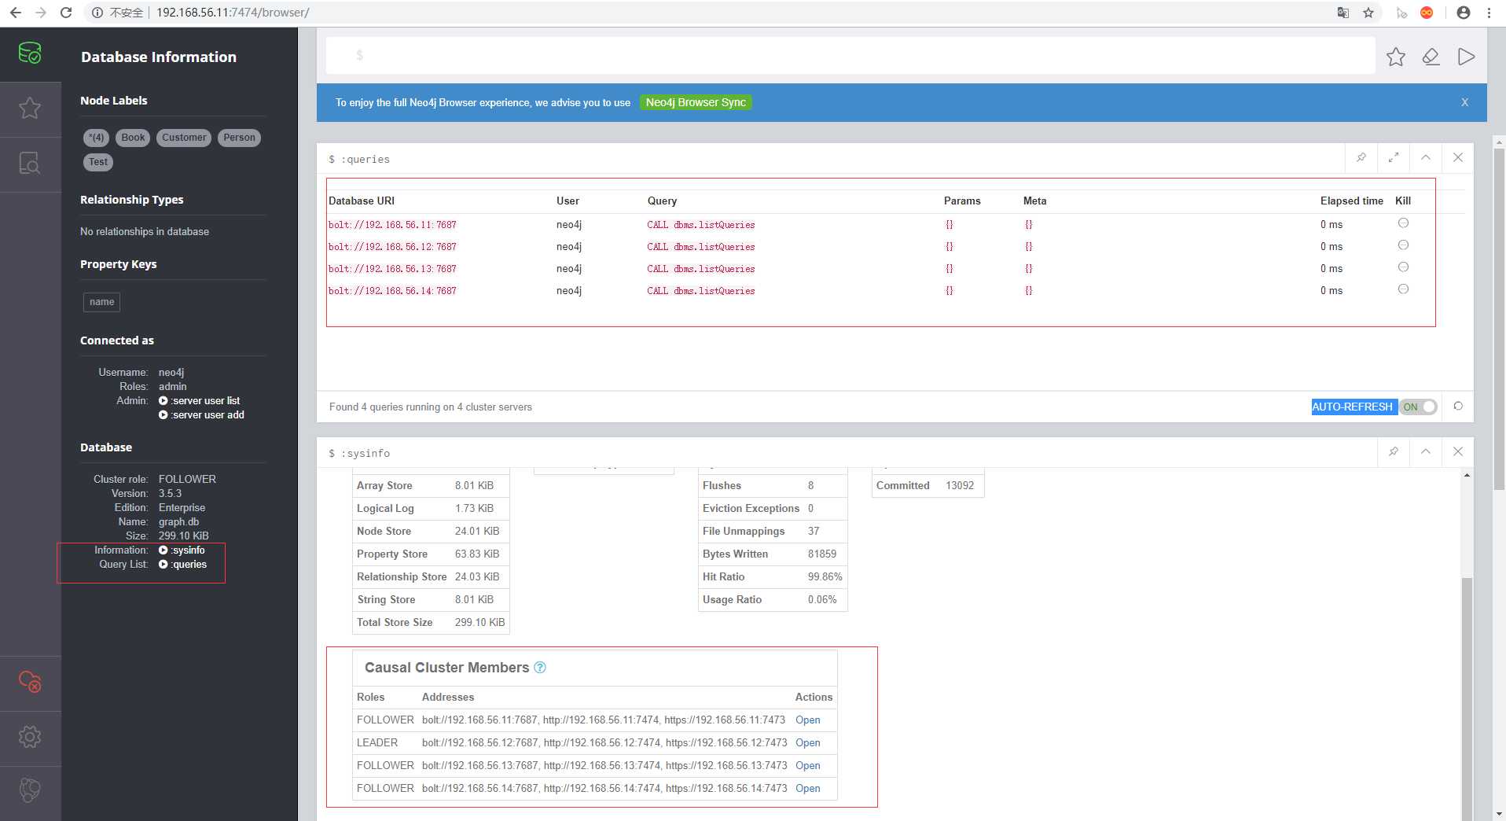Click the browser back arrow
The image size is (1506, 821).
[x=15, y=13]
